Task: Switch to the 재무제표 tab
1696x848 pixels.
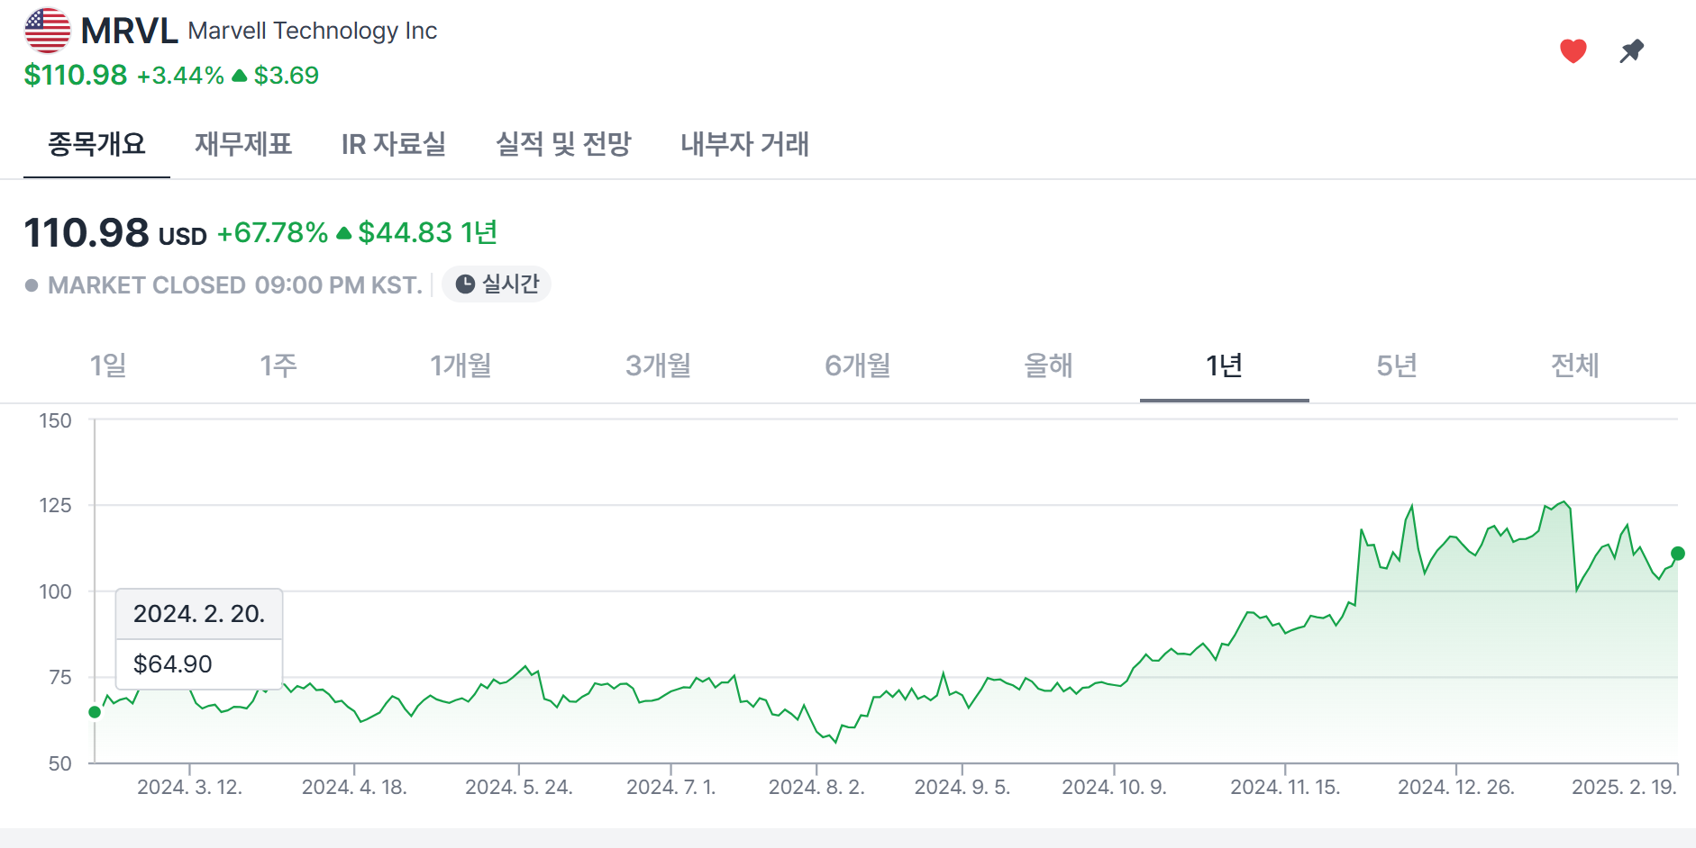Action: 243,144
